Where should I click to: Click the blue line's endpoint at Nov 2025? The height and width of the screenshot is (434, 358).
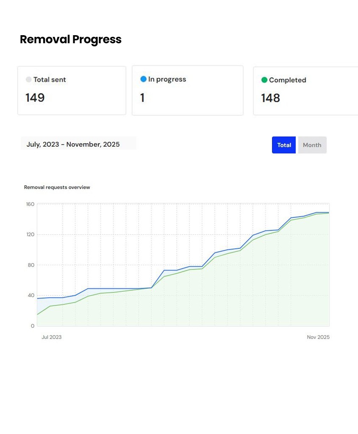click(x=329, y=213)
